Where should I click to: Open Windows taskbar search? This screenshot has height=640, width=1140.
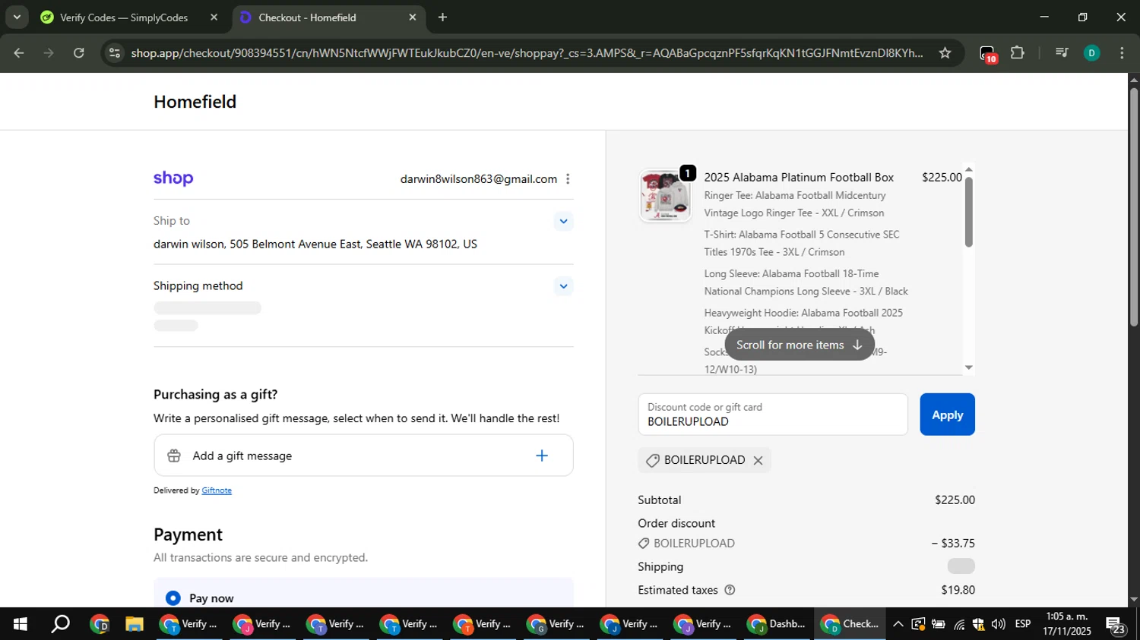click(x=60, y=624)
